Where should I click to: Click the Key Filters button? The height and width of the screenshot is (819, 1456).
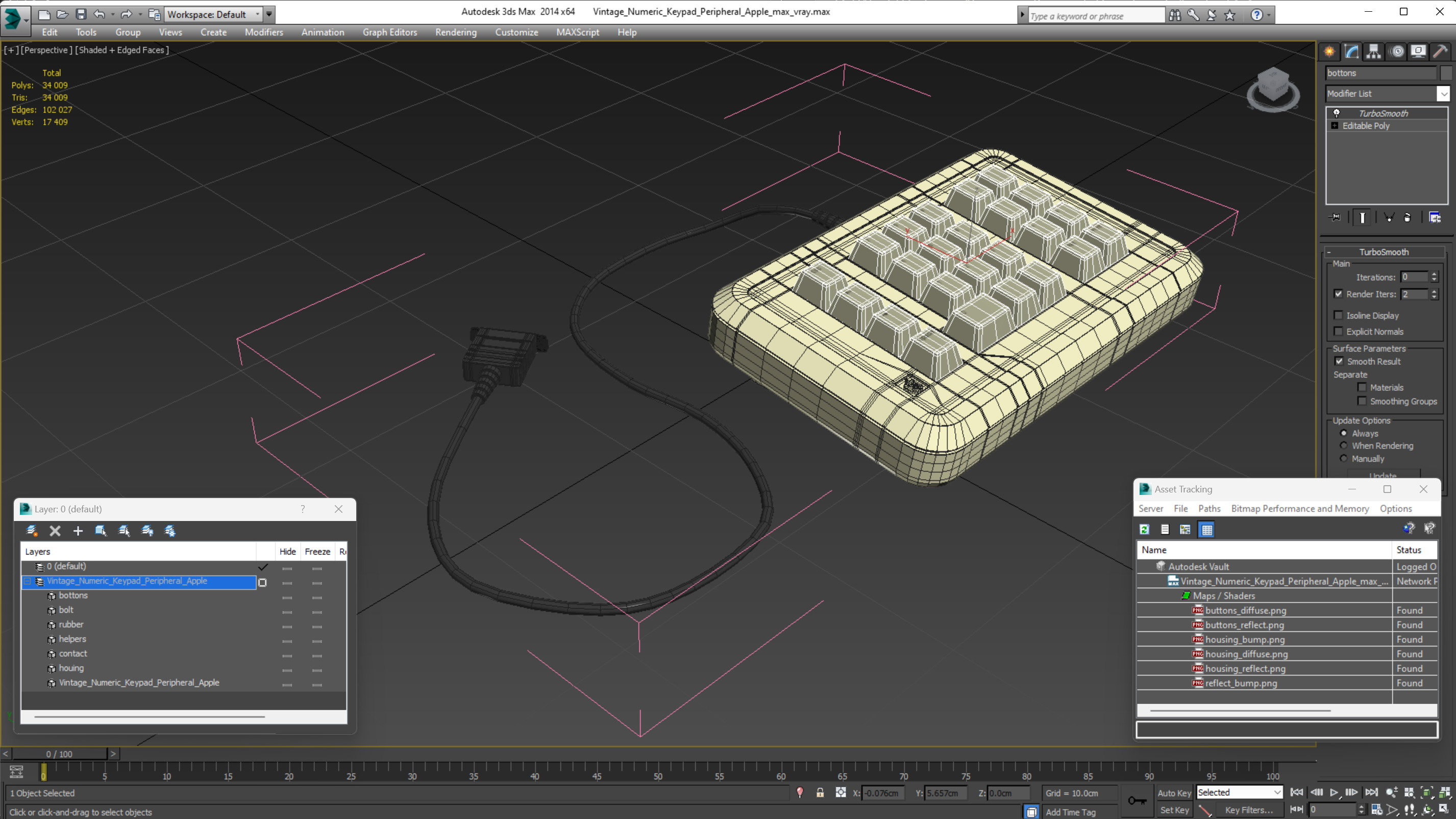coord(1249,810)
